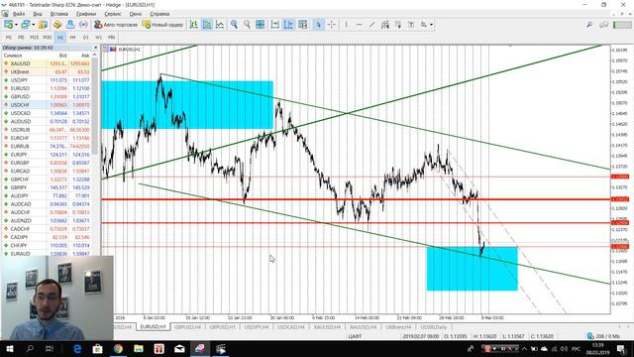Switch to the UKBrent,H4 chart tab
634x357 pixels.
click(398, 326)
